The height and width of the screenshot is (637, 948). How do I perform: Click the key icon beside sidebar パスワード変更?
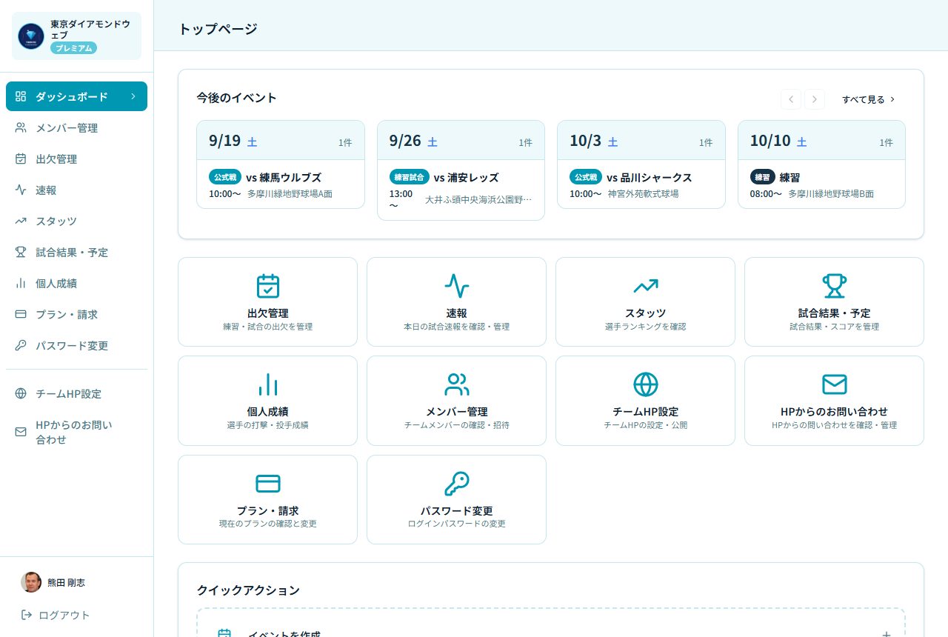(21, 346)
